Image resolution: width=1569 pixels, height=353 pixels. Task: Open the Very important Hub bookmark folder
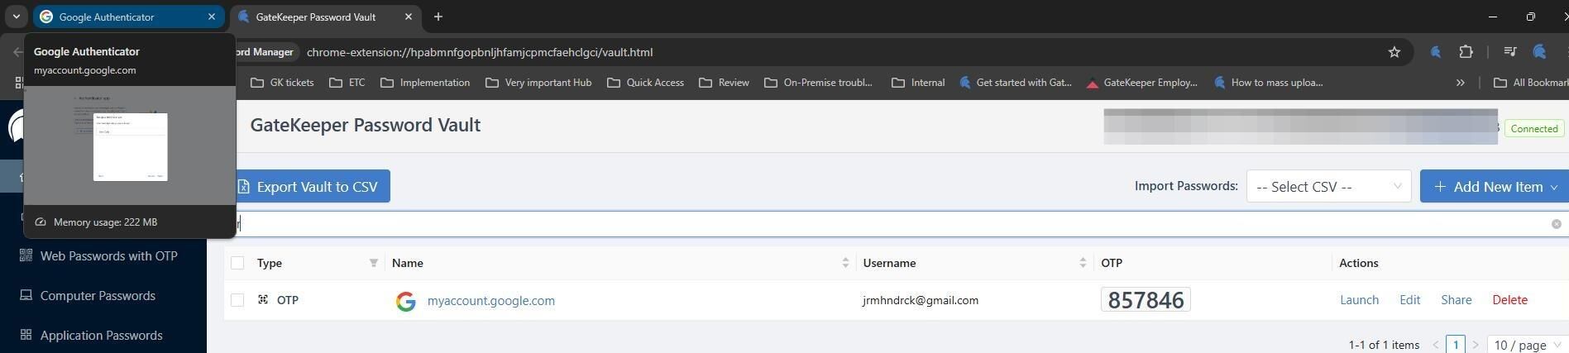click(x=538, y=83)
